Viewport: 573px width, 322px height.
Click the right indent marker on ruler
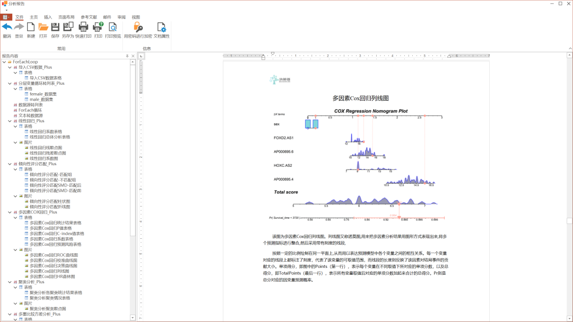[x=449, y=56]
